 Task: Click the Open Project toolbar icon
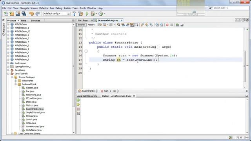18,14
